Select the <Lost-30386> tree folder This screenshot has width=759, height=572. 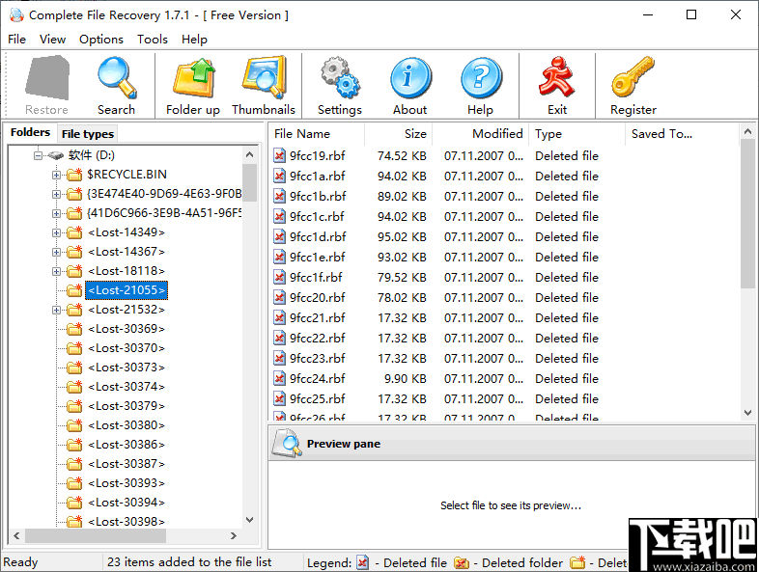[126, 445]
